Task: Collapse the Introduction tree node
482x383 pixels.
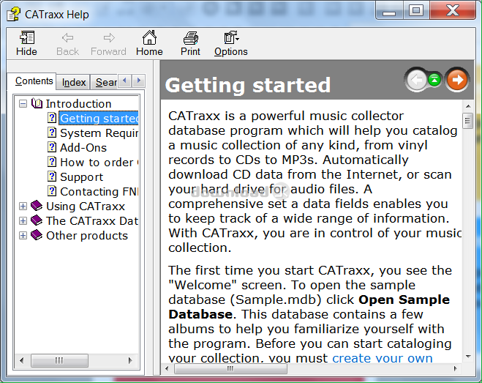Action: (x=23, y=104)
